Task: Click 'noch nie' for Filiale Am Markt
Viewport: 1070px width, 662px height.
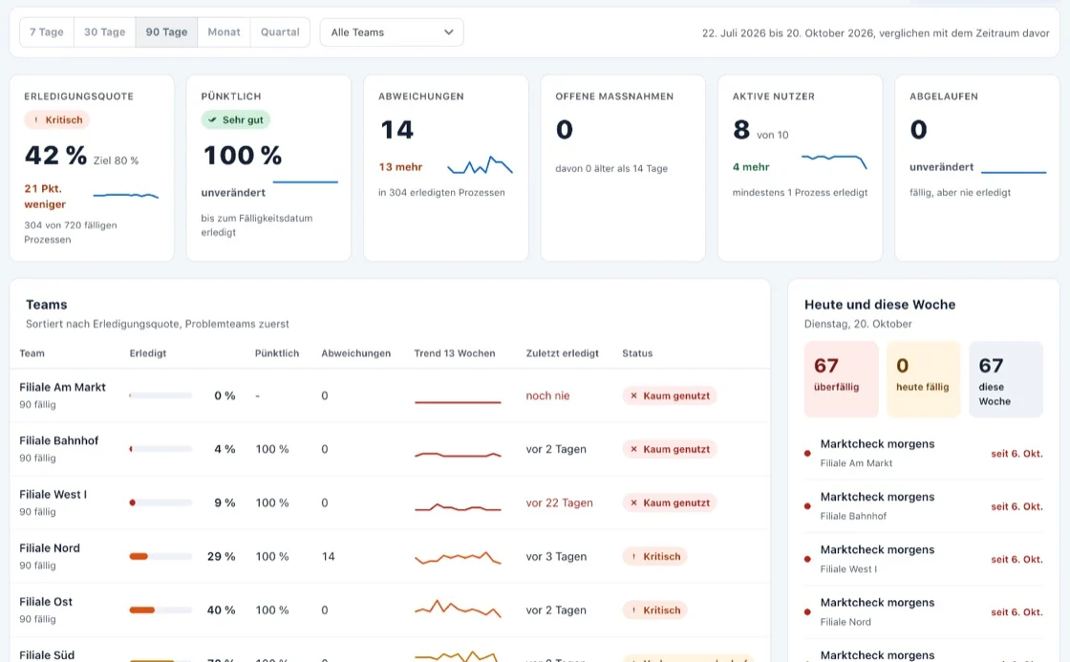Action: (547, 395)
